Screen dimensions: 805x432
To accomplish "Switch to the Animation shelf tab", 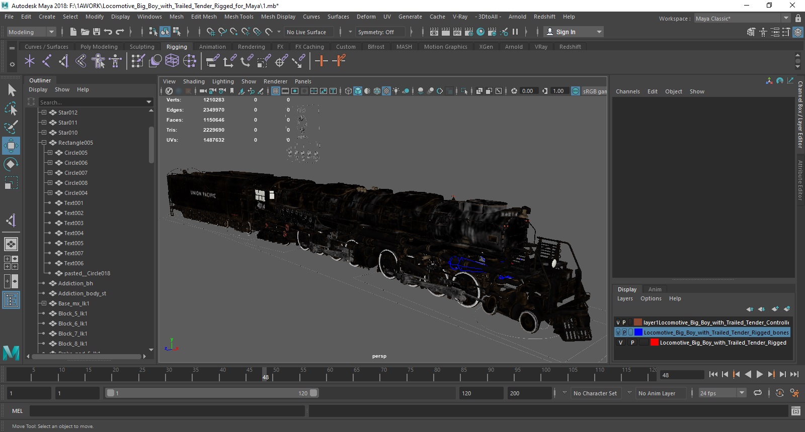I will (212, 47).
